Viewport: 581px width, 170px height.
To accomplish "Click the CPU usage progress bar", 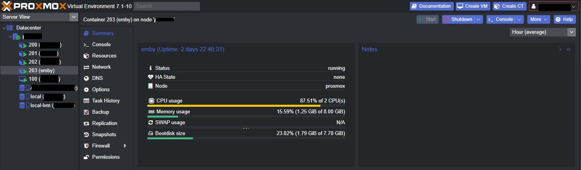I will [x=246, y=106].
